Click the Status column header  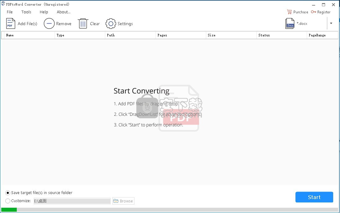pyautogui.click(x=282, y=35)
